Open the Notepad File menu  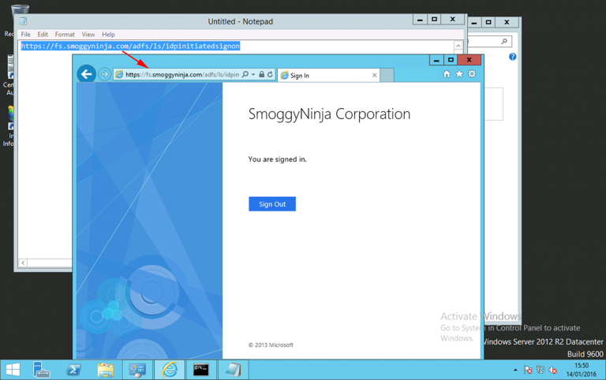[26, 35]
